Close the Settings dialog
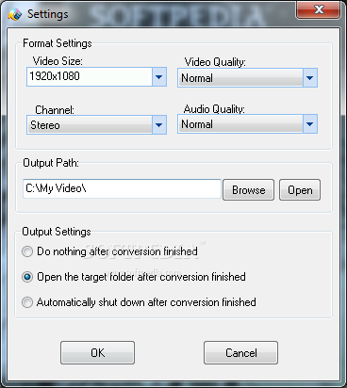The height and width of the screenshot is (388, 347). point(318,9)
